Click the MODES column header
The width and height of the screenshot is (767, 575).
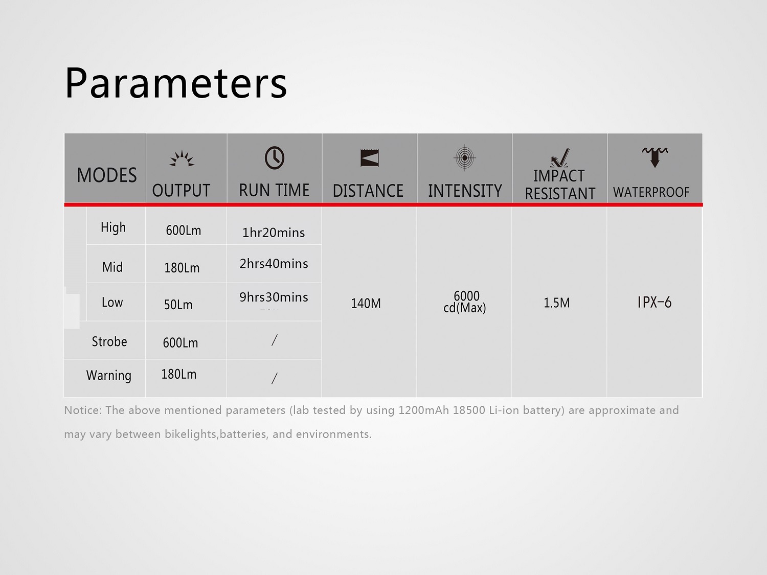107,175
